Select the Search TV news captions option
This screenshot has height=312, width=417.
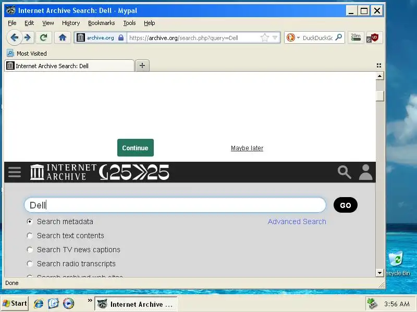[30, 250]
